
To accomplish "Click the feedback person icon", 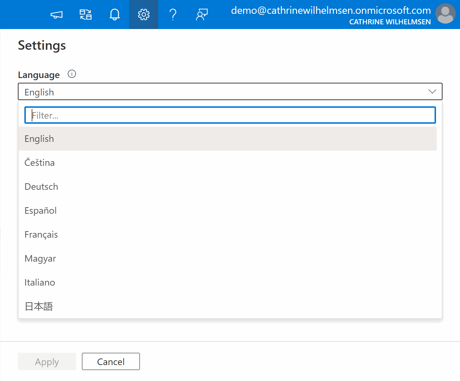I will tap(202, 15).
